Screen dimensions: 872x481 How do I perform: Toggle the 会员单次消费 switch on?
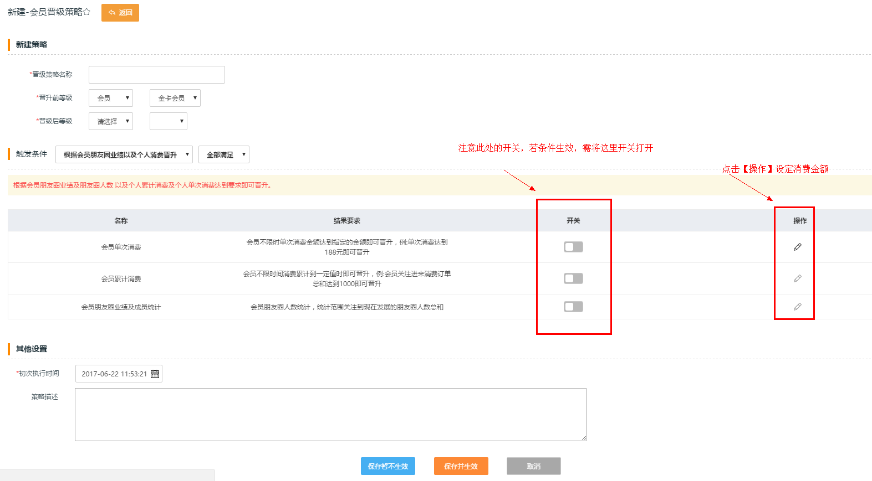[x=573, y=247]
